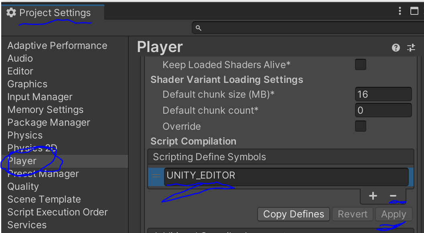Viewport: 424px width, 233px height.
Task: Click the search magnifier in Project Settings
Action: tap(198, 28)
